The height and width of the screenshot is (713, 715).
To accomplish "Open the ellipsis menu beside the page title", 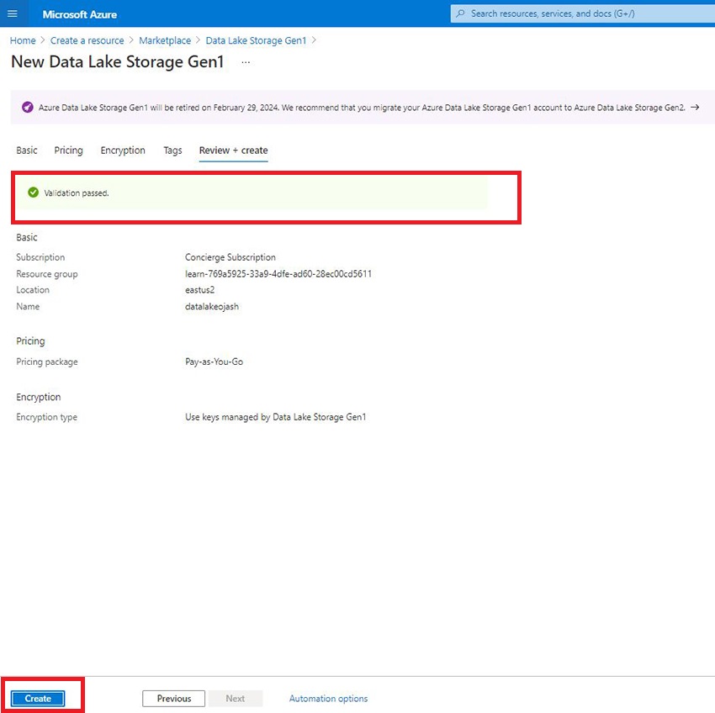I will click(x=246, y=62).
